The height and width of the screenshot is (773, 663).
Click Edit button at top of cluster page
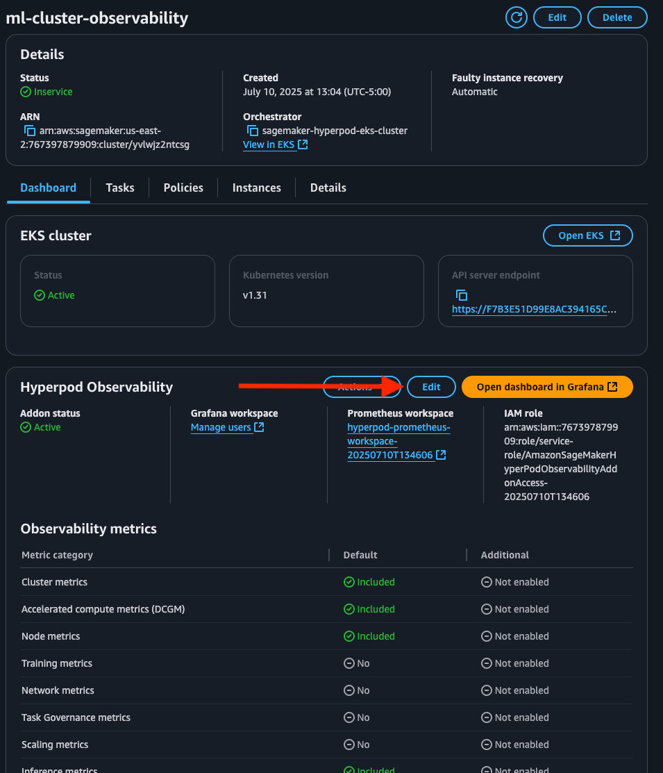coord(557,17)
